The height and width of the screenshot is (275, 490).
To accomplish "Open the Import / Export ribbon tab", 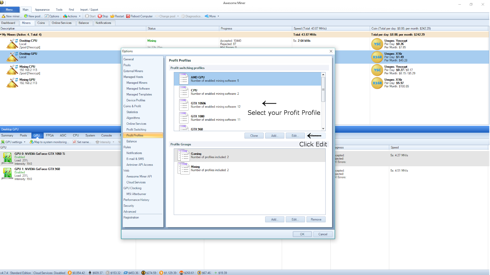I will tap(89, 10).
